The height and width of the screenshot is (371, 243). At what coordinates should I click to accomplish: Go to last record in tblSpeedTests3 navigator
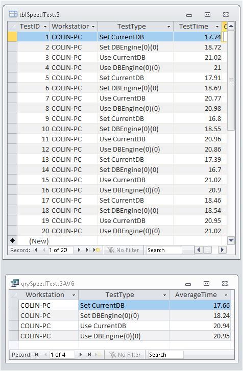[88, 250]
